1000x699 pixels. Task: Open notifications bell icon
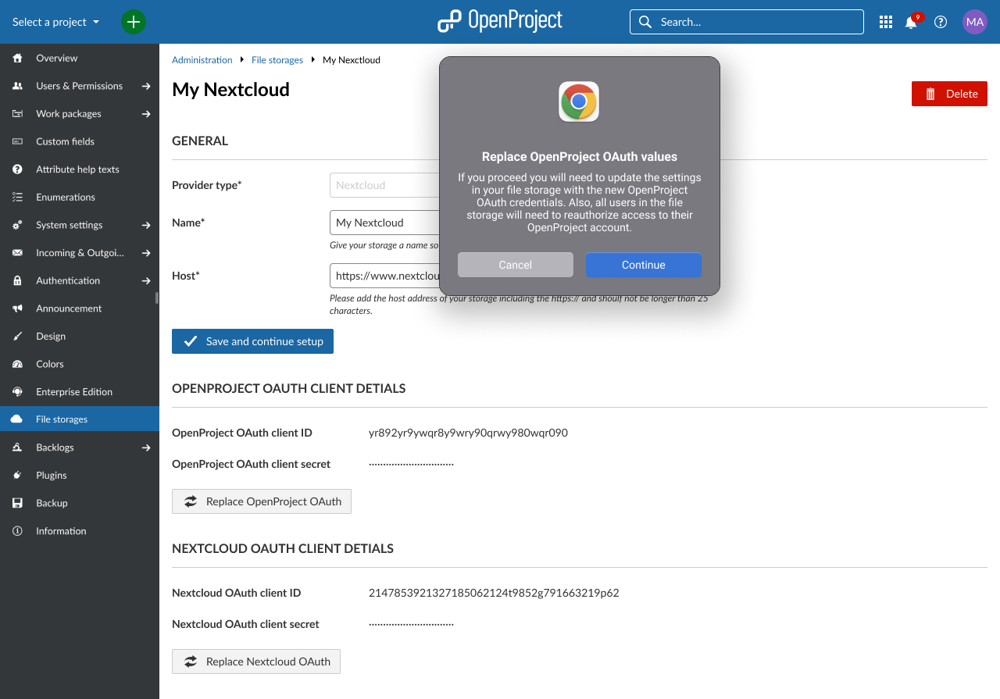911,23
